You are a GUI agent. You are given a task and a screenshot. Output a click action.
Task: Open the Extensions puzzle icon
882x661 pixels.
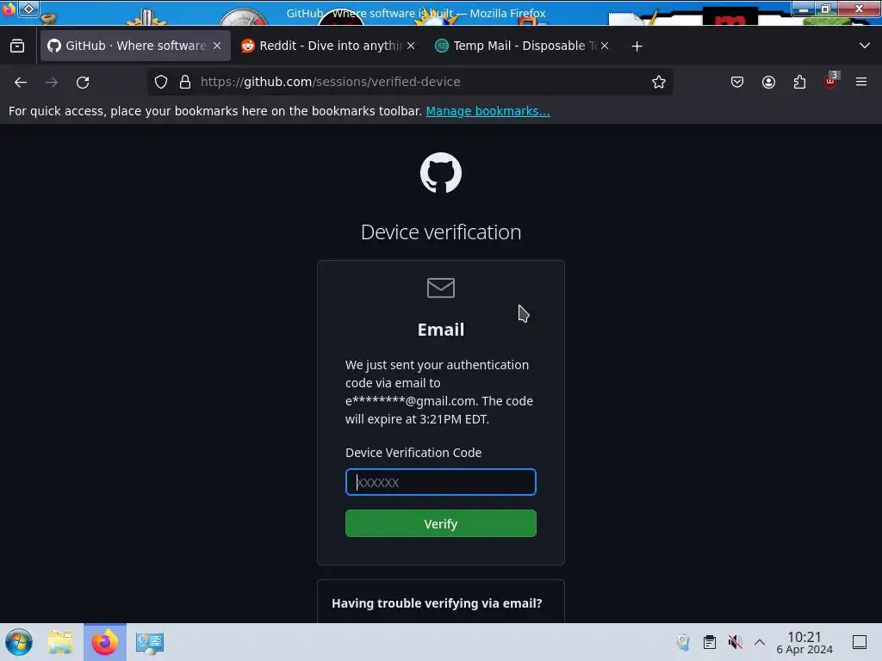point(799,82)
